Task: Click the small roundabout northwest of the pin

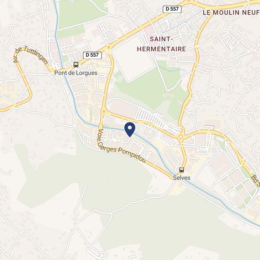Action: [x=104, y=112]
